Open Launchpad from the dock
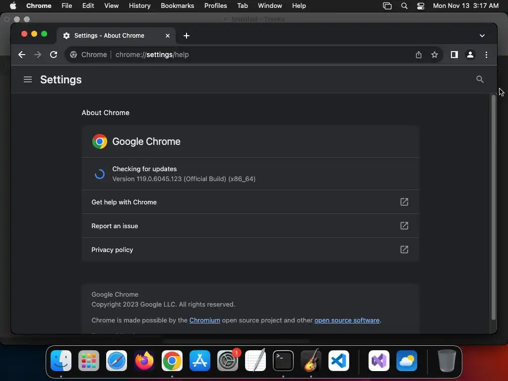This screenshot has height=381, width=508. 89,361
